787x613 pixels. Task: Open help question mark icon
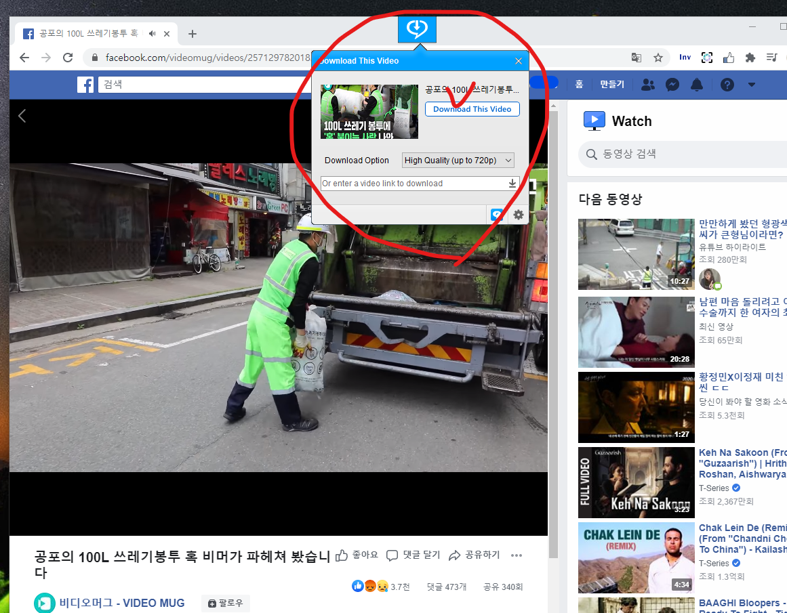click(x=727, y=85)
